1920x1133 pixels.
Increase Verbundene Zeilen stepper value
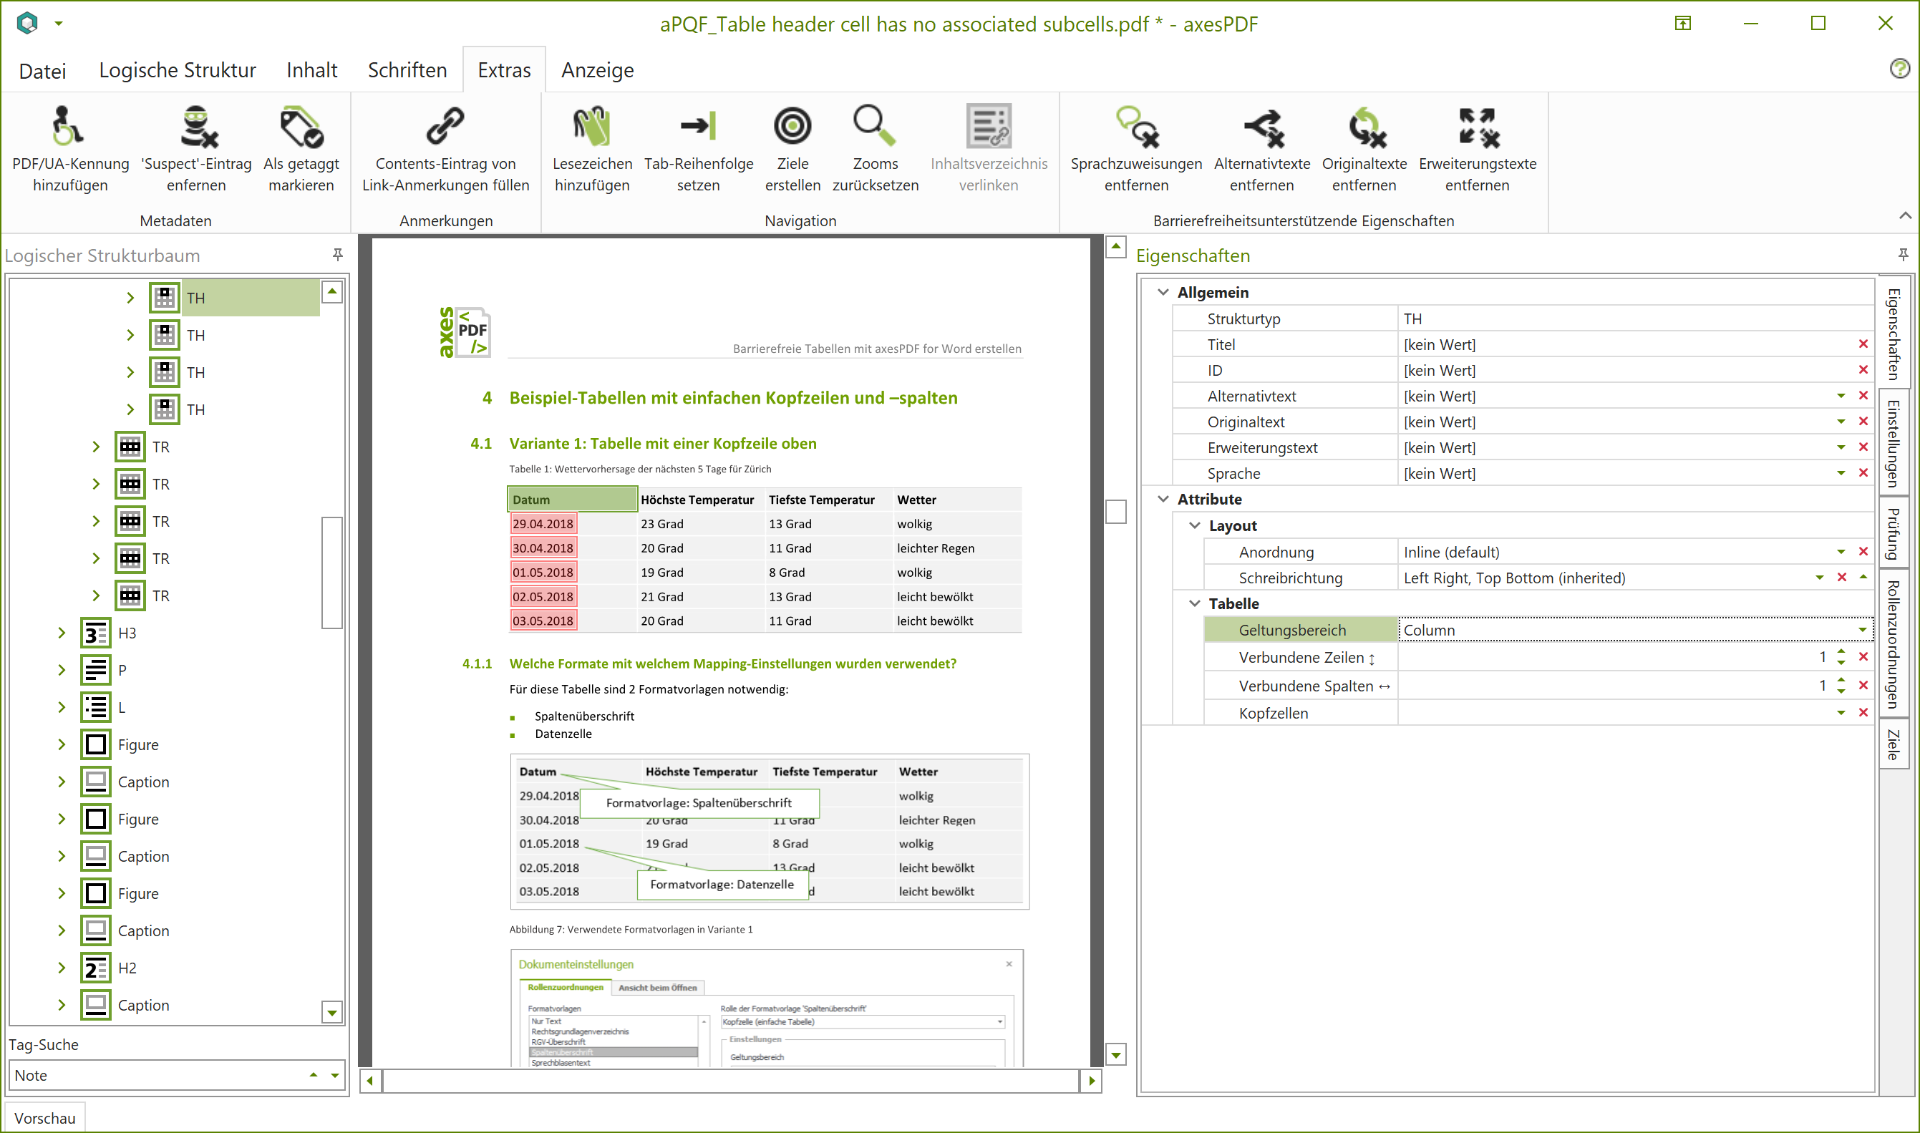coord(1841,652)
